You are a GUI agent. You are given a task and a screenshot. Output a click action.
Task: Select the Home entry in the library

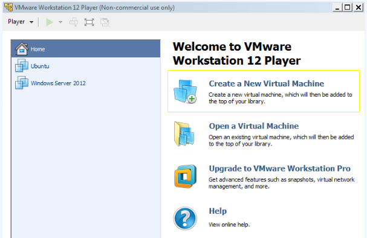(86, 49)
